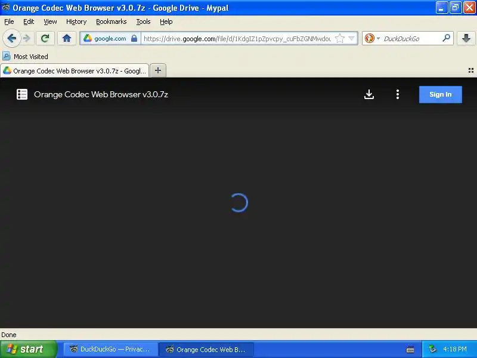Open the Tools menu
The height and width of the screenshot is (358, 477).
pos(143,21)
